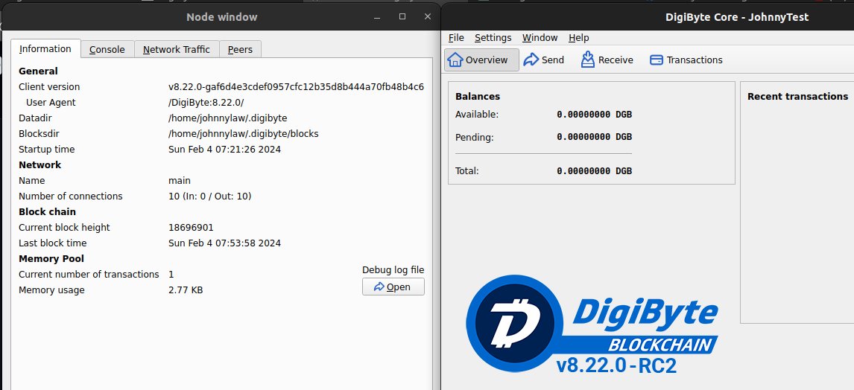This screenshot has width=854, height=390.
Task: Click the Debug log file label
Action: [x=393, y=269]
